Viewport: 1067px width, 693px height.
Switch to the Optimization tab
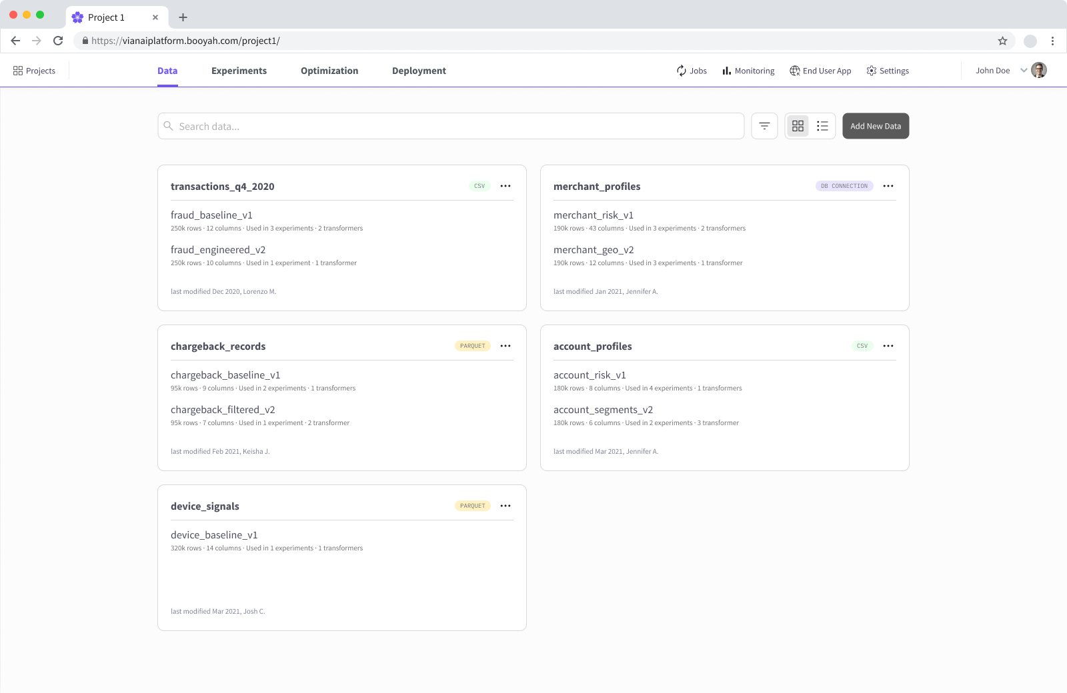coord(329,71)
